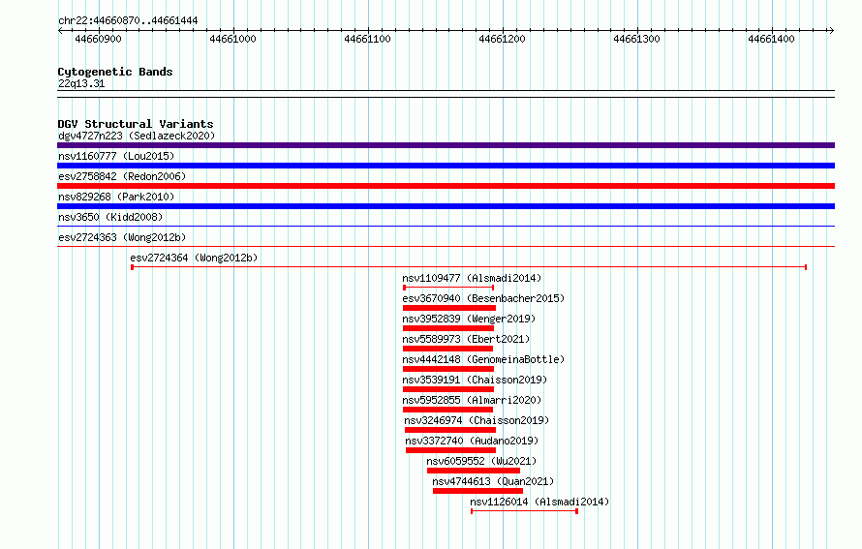Image resolution: width=862 pixels, height=549 pixels.
Task: Click the thin blue nsv3650 line
Action: pyautogui.click(x=446, y=226)
